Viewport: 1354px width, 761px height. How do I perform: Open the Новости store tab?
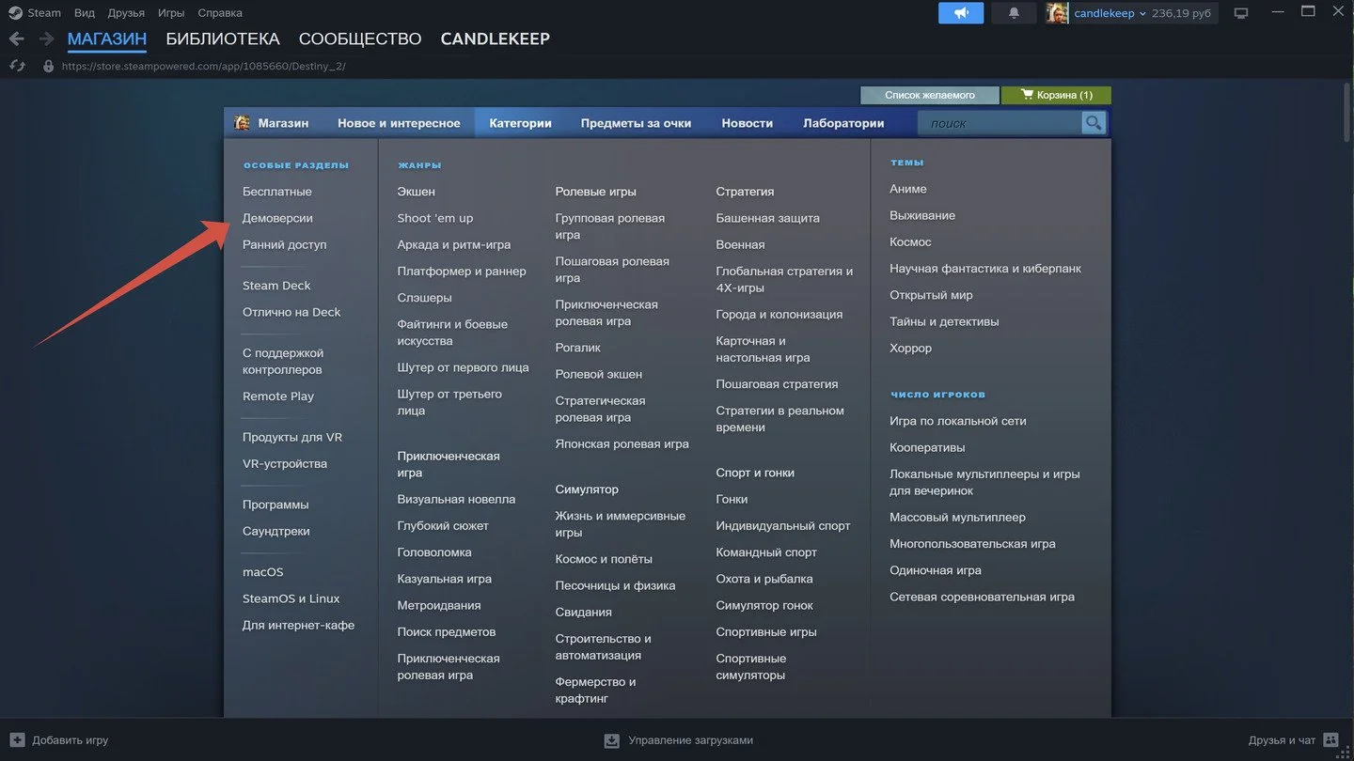click(748, 123)
